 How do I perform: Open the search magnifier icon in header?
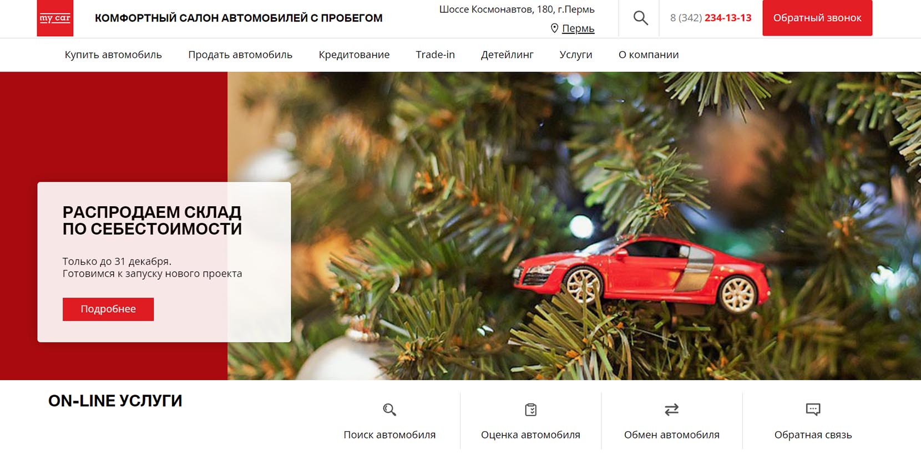[x=640, y=18]
